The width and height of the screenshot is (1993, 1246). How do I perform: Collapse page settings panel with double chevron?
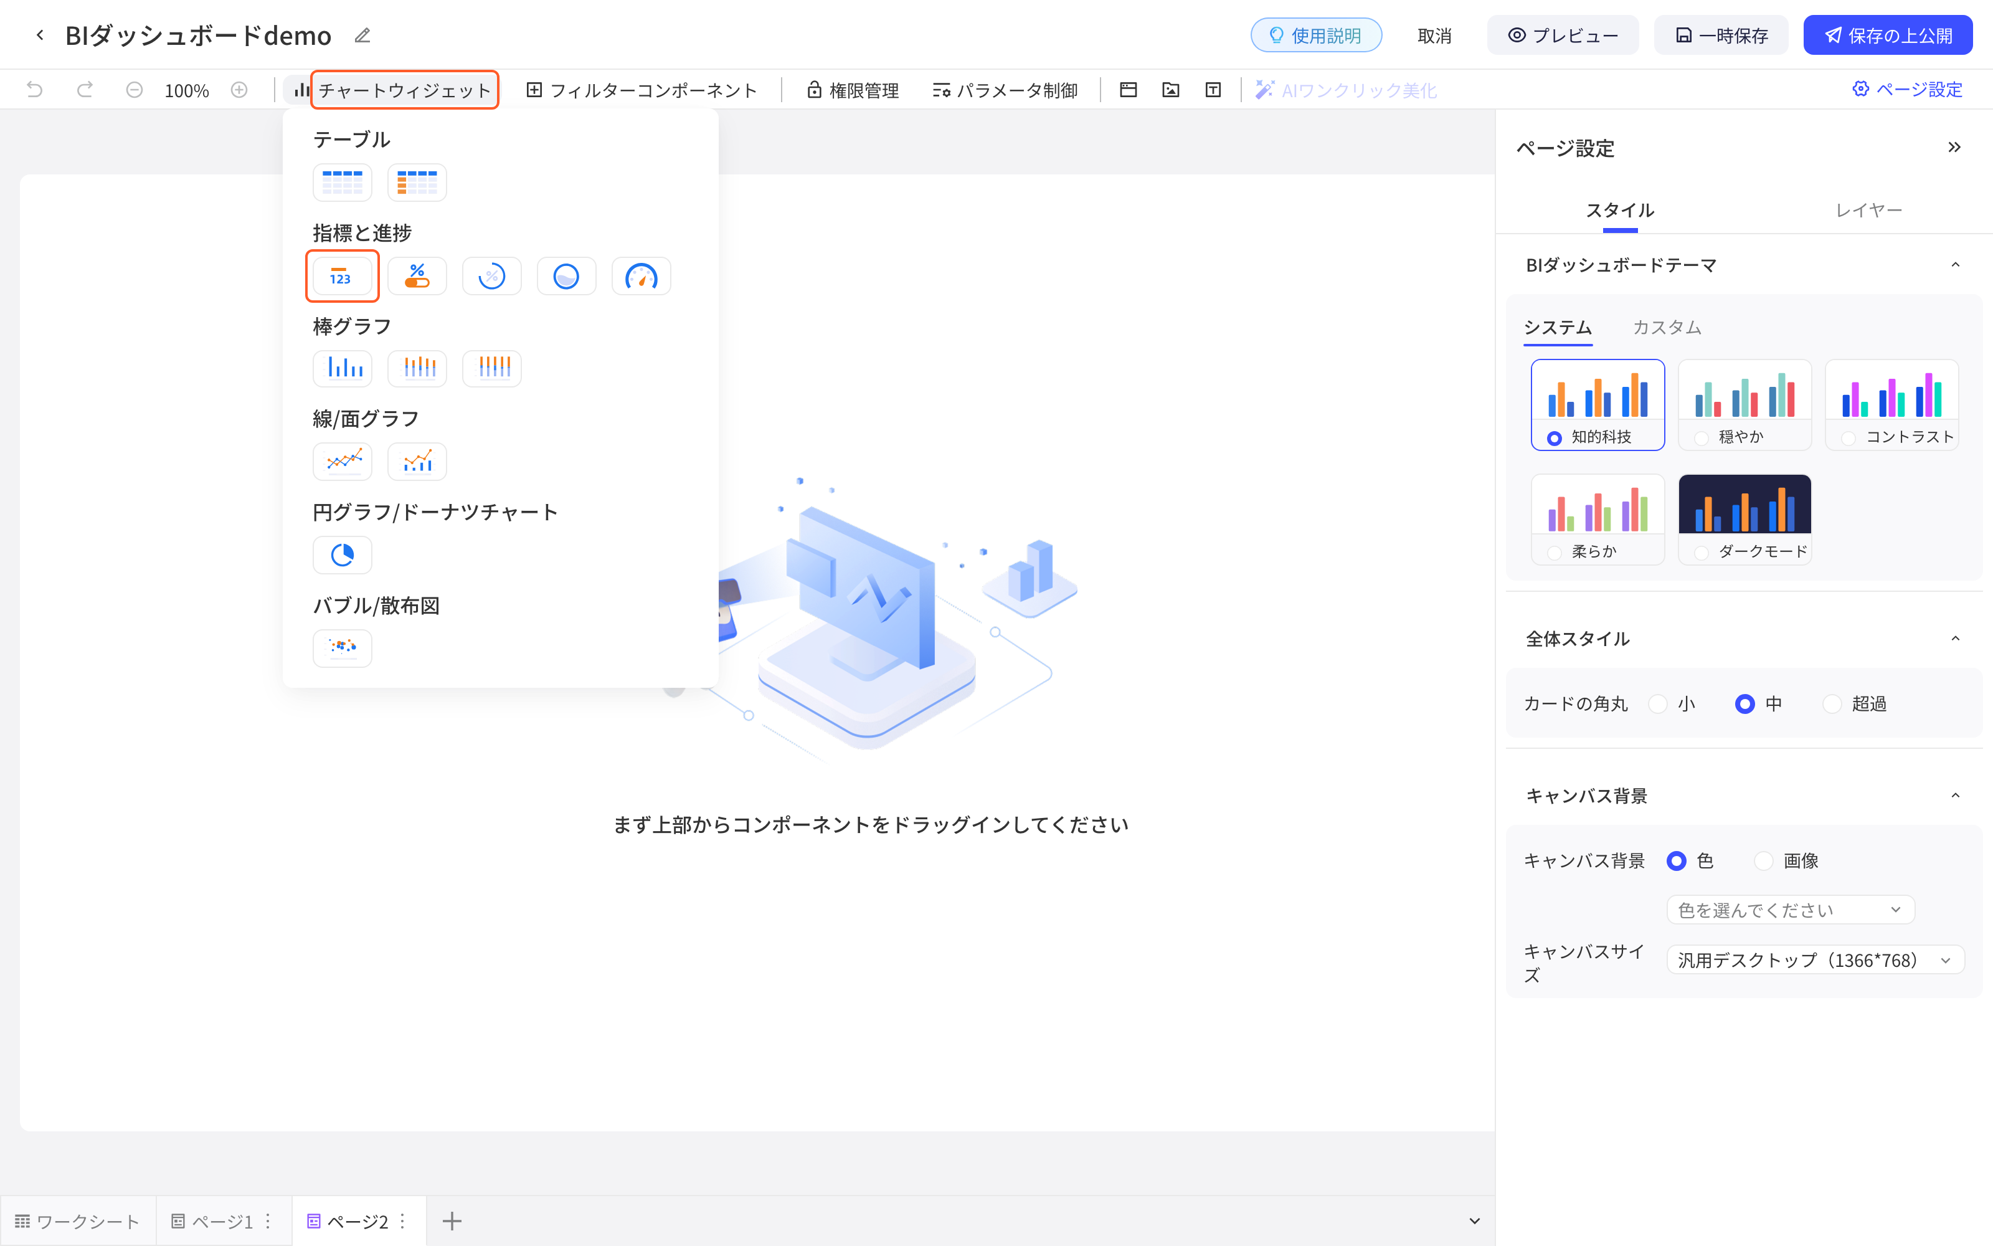pos(1954,148)
